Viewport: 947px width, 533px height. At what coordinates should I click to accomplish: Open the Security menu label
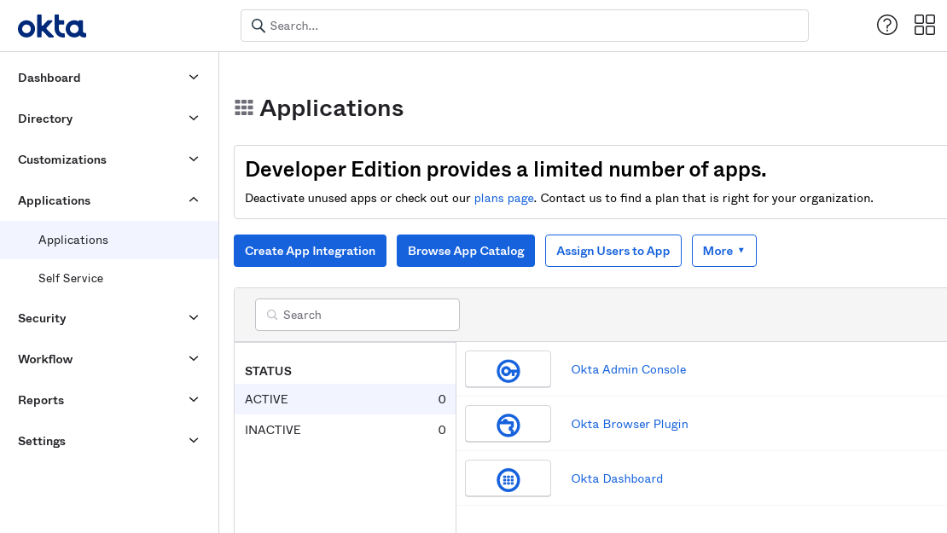click(42, 318)
